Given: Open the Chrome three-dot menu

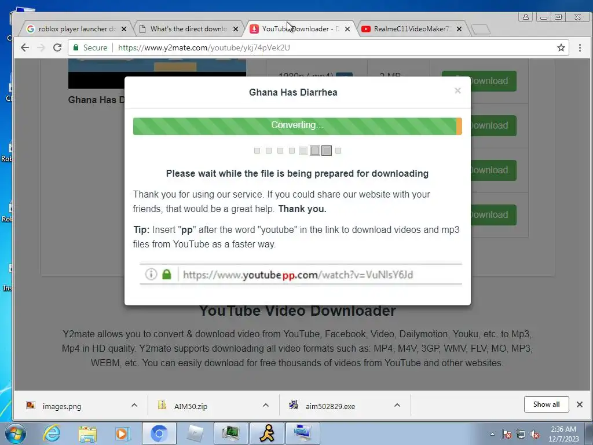Looking at the screenshot, I should click(580, 48).
